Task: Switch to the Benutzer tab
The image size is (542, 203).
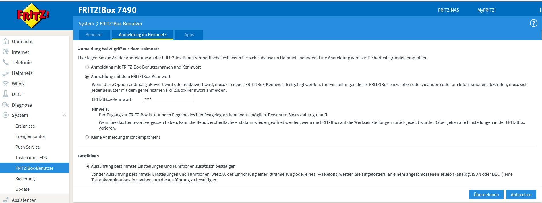Action: [x=94, y=35]
